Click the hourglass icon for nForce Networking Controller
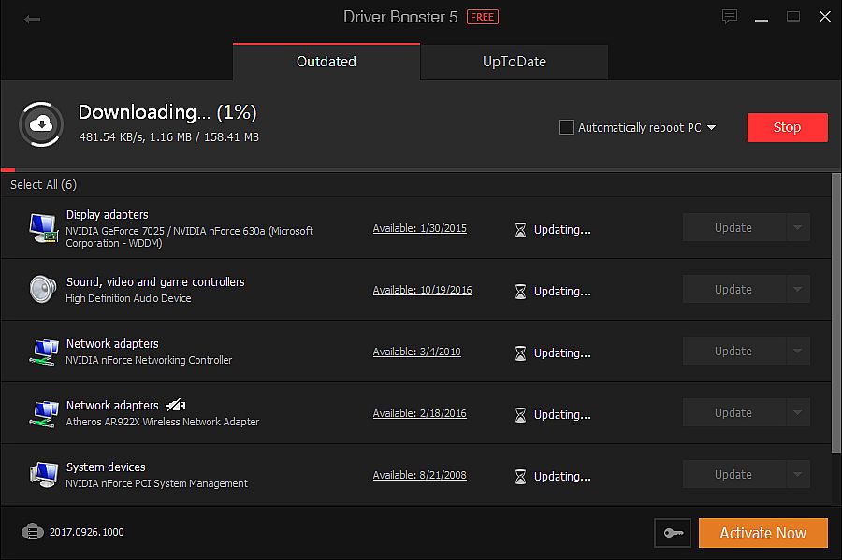The image size is (842, 560). pos(520,353)
